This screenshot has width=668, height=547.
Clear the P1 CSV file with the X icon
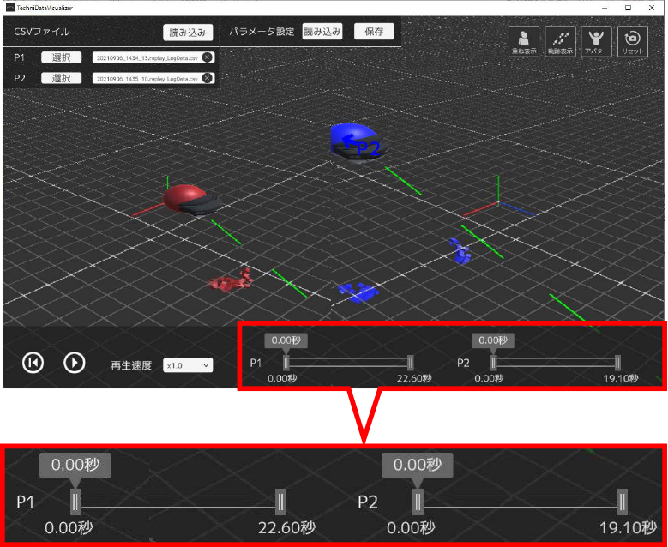(208, 57)
